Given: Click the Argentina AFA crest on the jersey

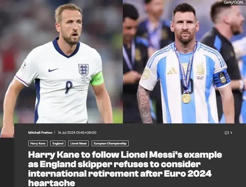Looking at the screenshot, I should click(x=200, y=70).
